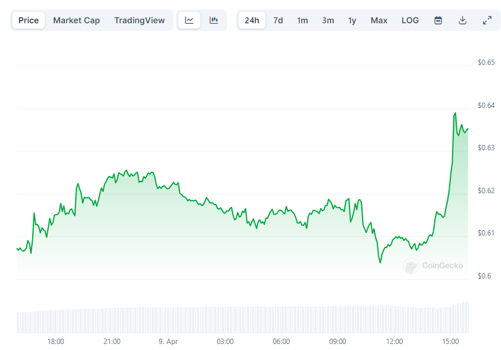The height and width of the screenshot is (350, 501).
Task: Click the $0.62 price axis label
Action: coord(486,191)
